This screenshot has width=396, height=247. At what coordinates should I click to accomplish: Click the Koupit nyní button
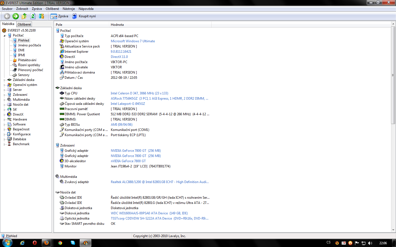point(84,16)
